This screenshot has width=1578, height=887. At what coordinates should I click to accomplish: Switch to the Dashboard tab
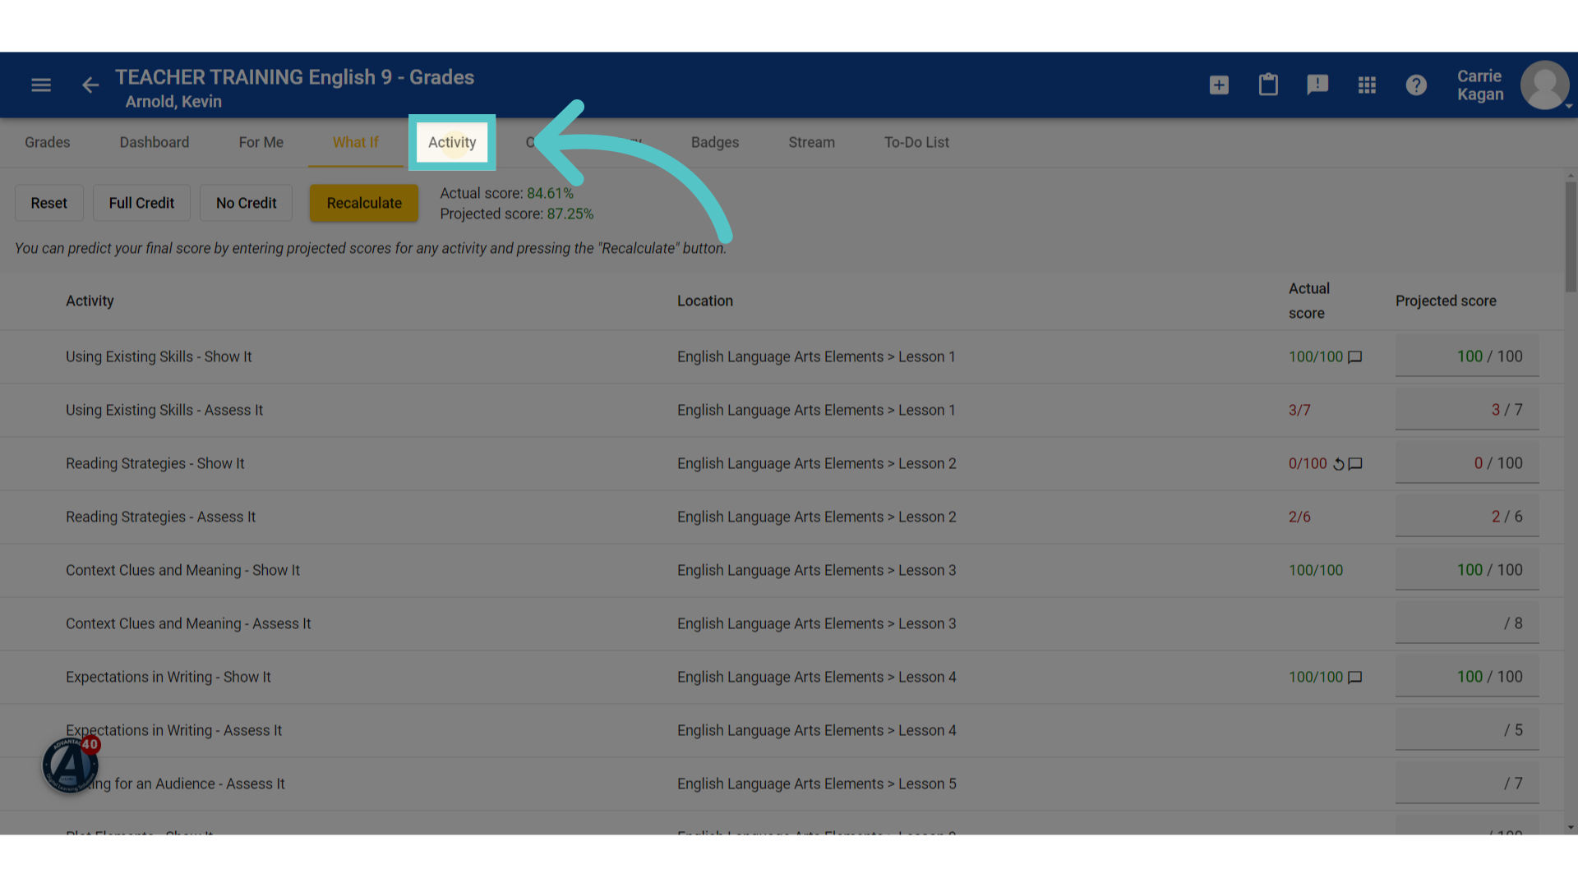coord(155,142)
